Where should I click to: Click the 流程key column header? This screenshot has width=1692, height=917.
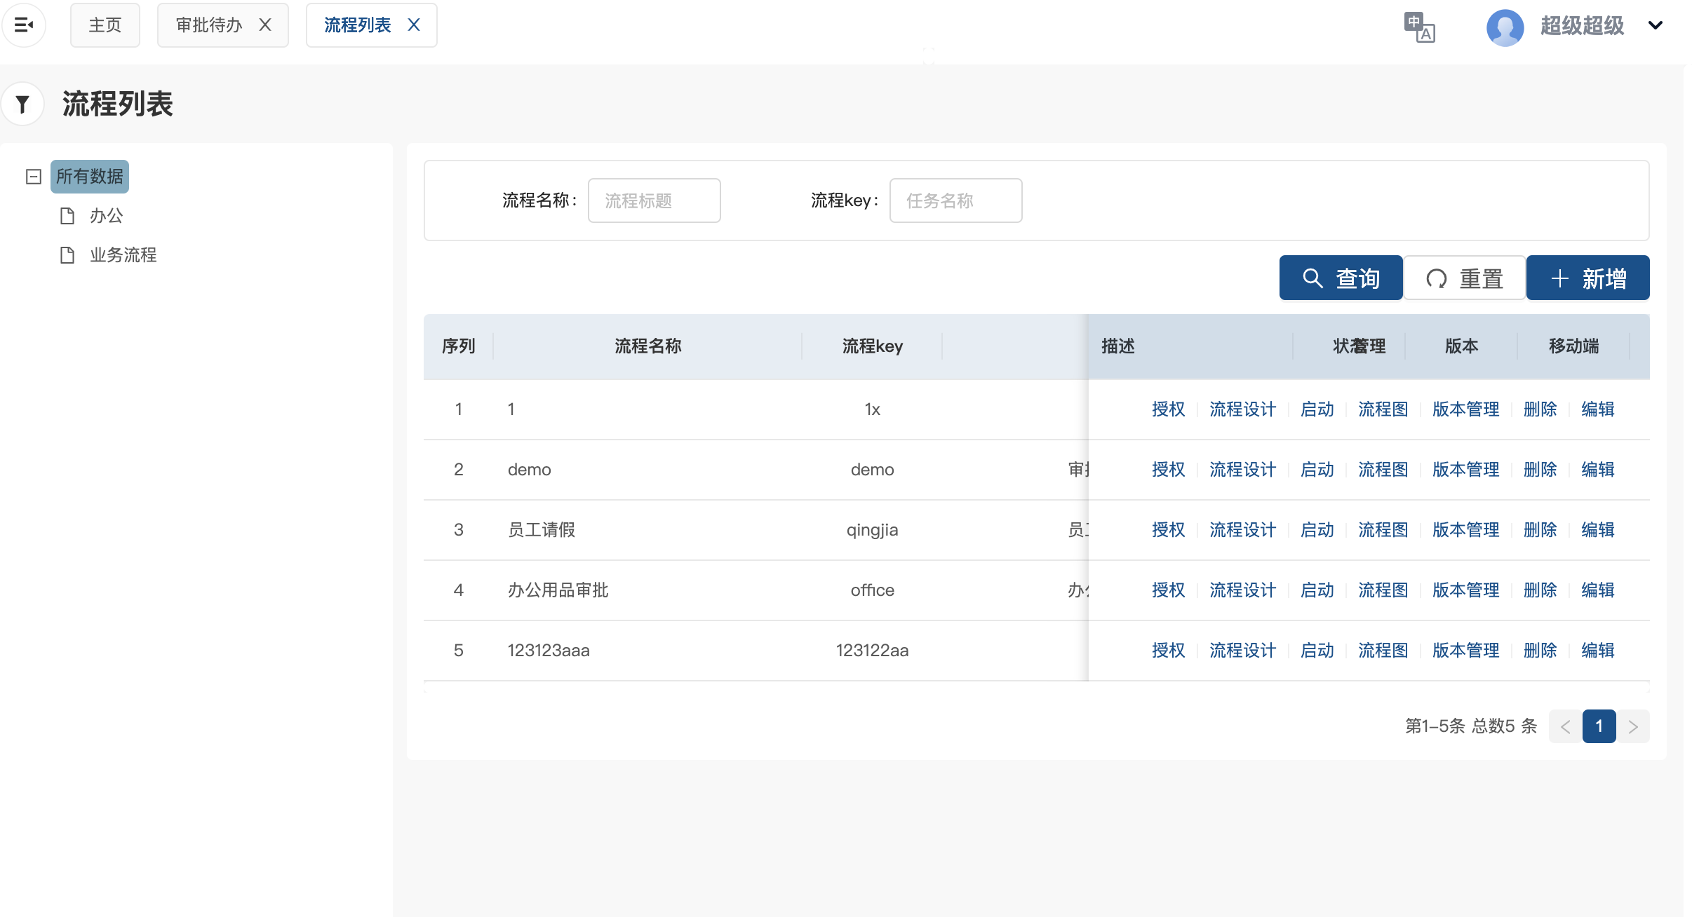pyautogui.click(x=873, y=346)
